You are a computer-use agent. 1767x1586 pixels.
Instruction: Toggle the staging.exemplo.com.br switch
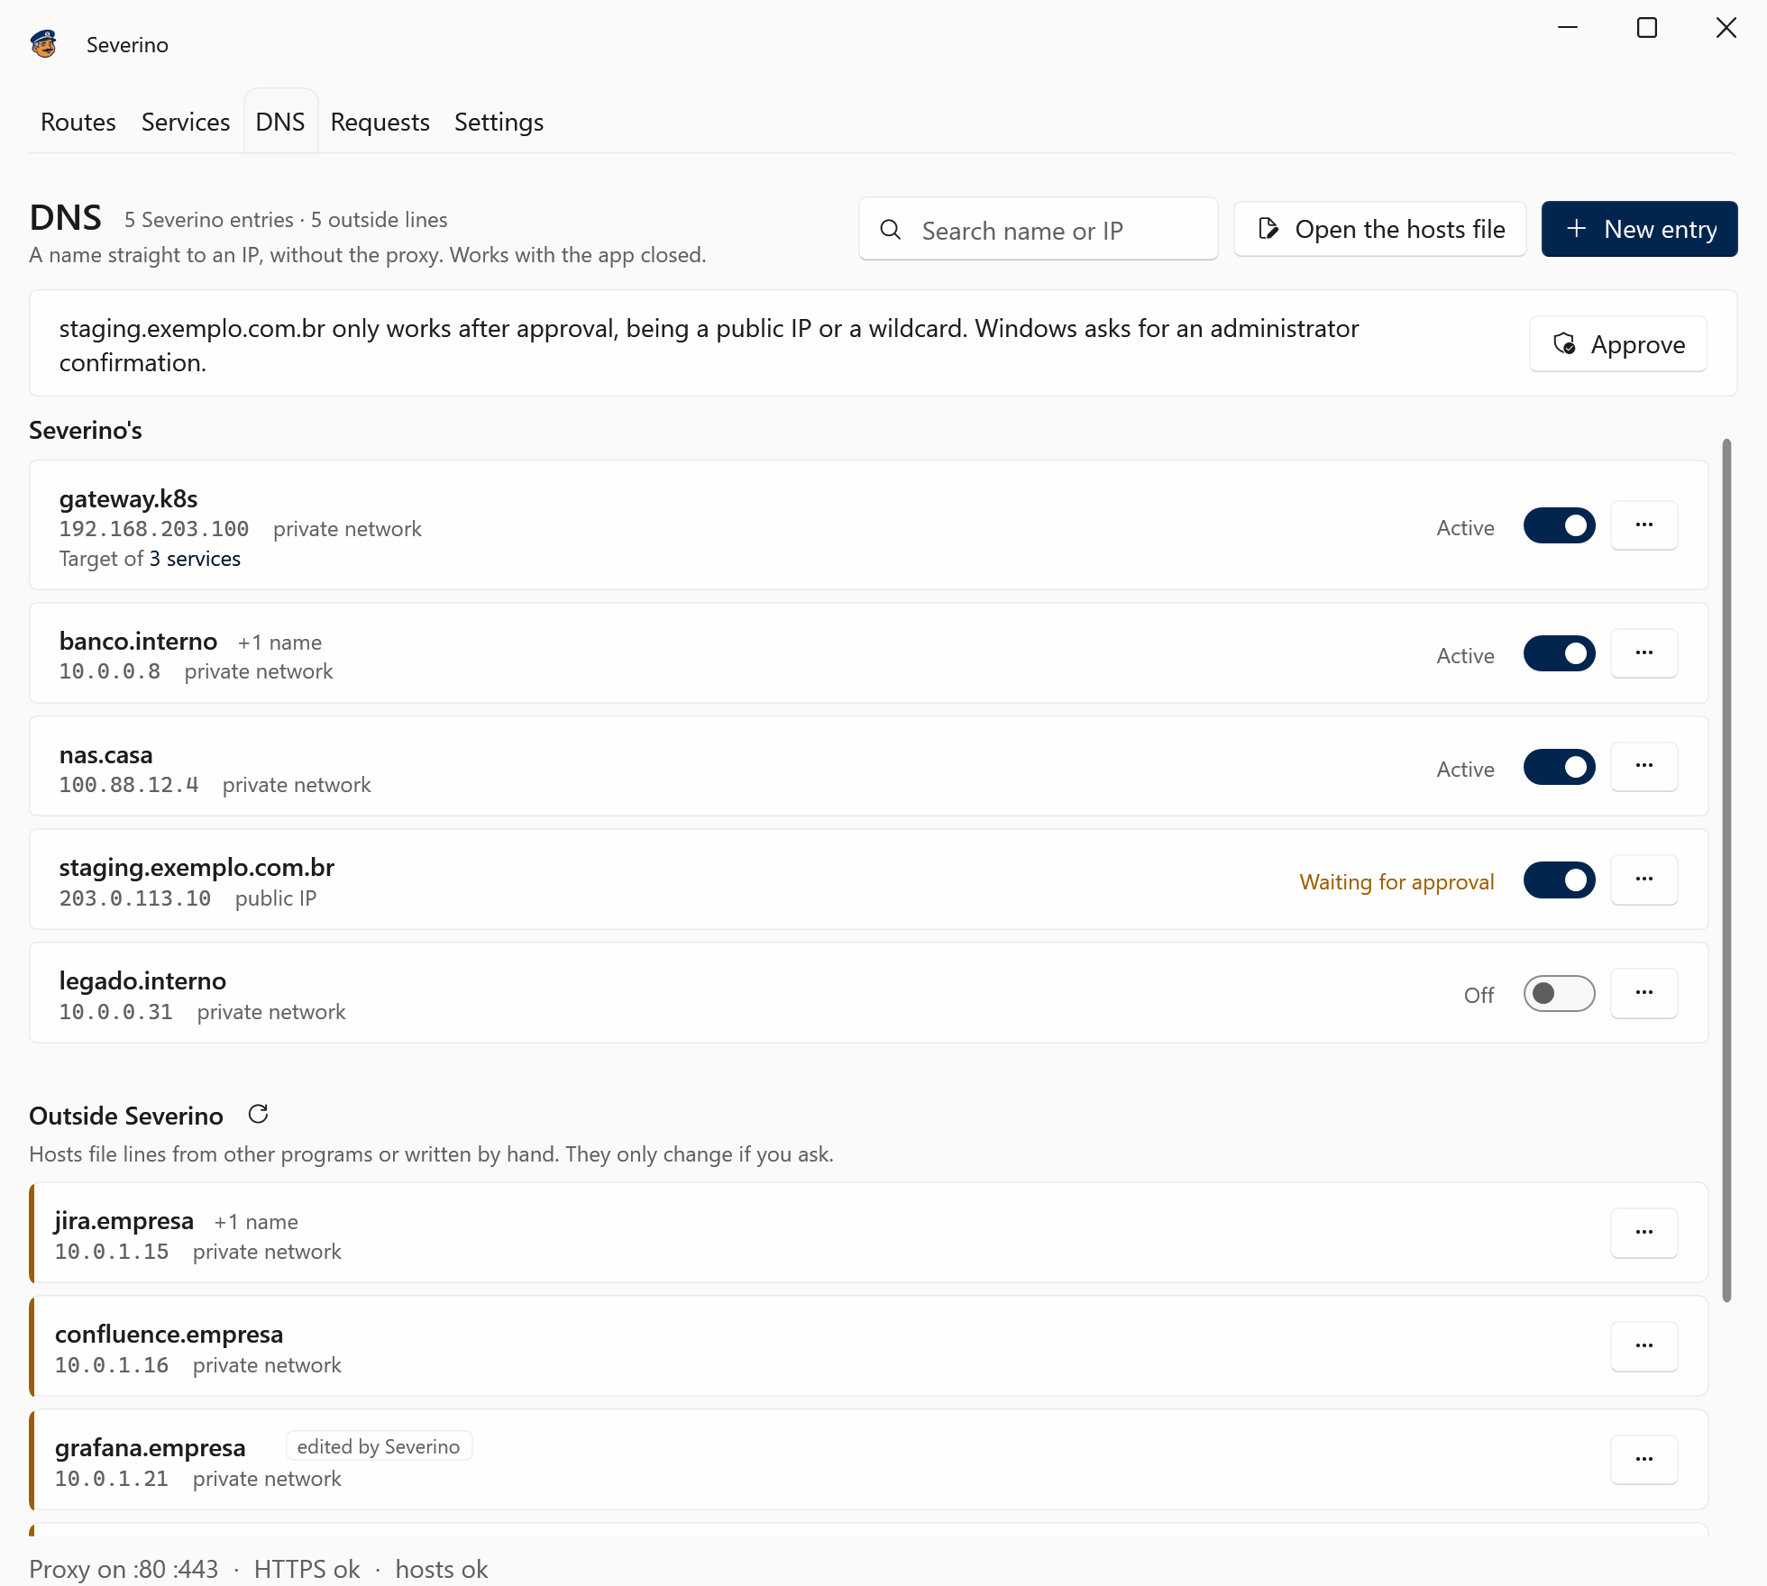click(x=1559, y=881)
